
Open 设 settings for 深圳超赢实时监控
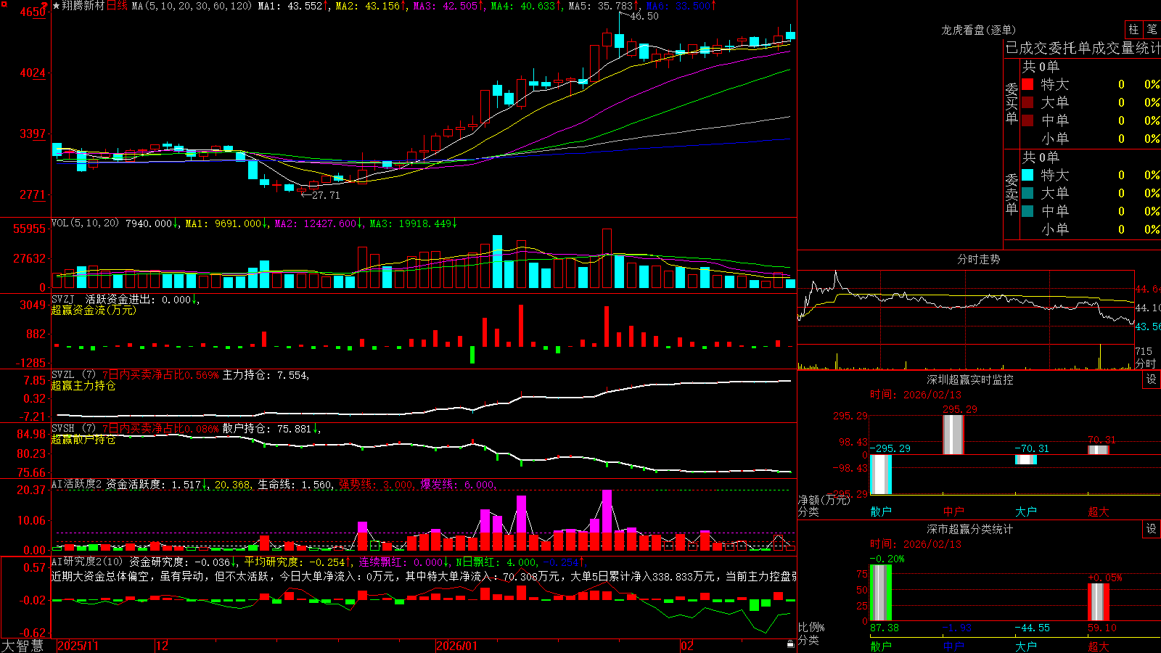click(x=1152, y=379)
